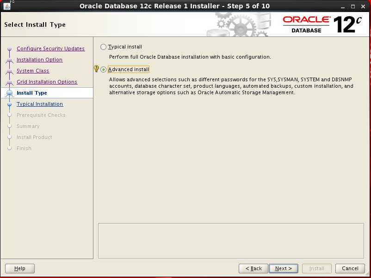
Task: Open the Grid Installation Options step
Action: pyautogui.click(x=47, y=82)
